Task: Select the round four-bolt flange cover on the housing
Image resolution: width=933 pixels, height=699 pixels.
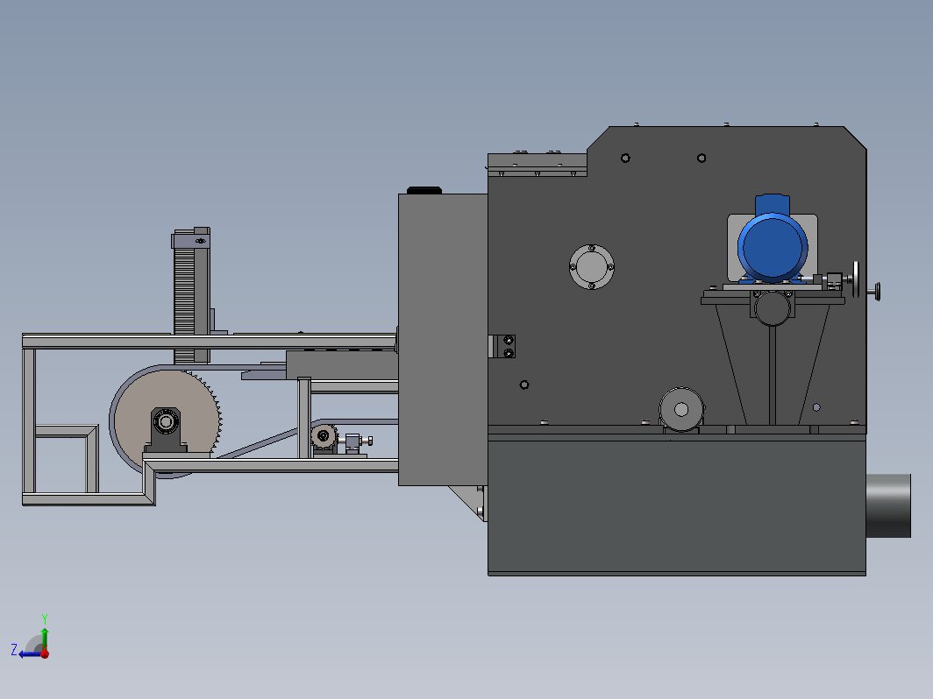Action: coord(591,267)
